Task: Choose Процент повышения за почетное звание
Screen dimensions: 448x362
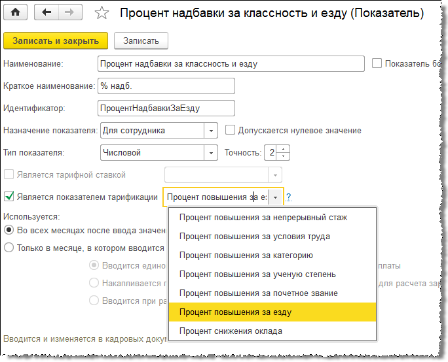Action: [x=272, y=293]
